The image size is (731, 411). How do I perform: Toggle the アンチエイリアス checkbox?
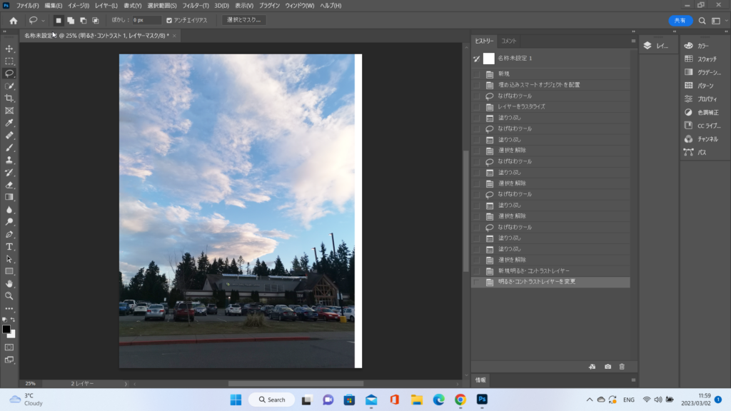point(169,21)
